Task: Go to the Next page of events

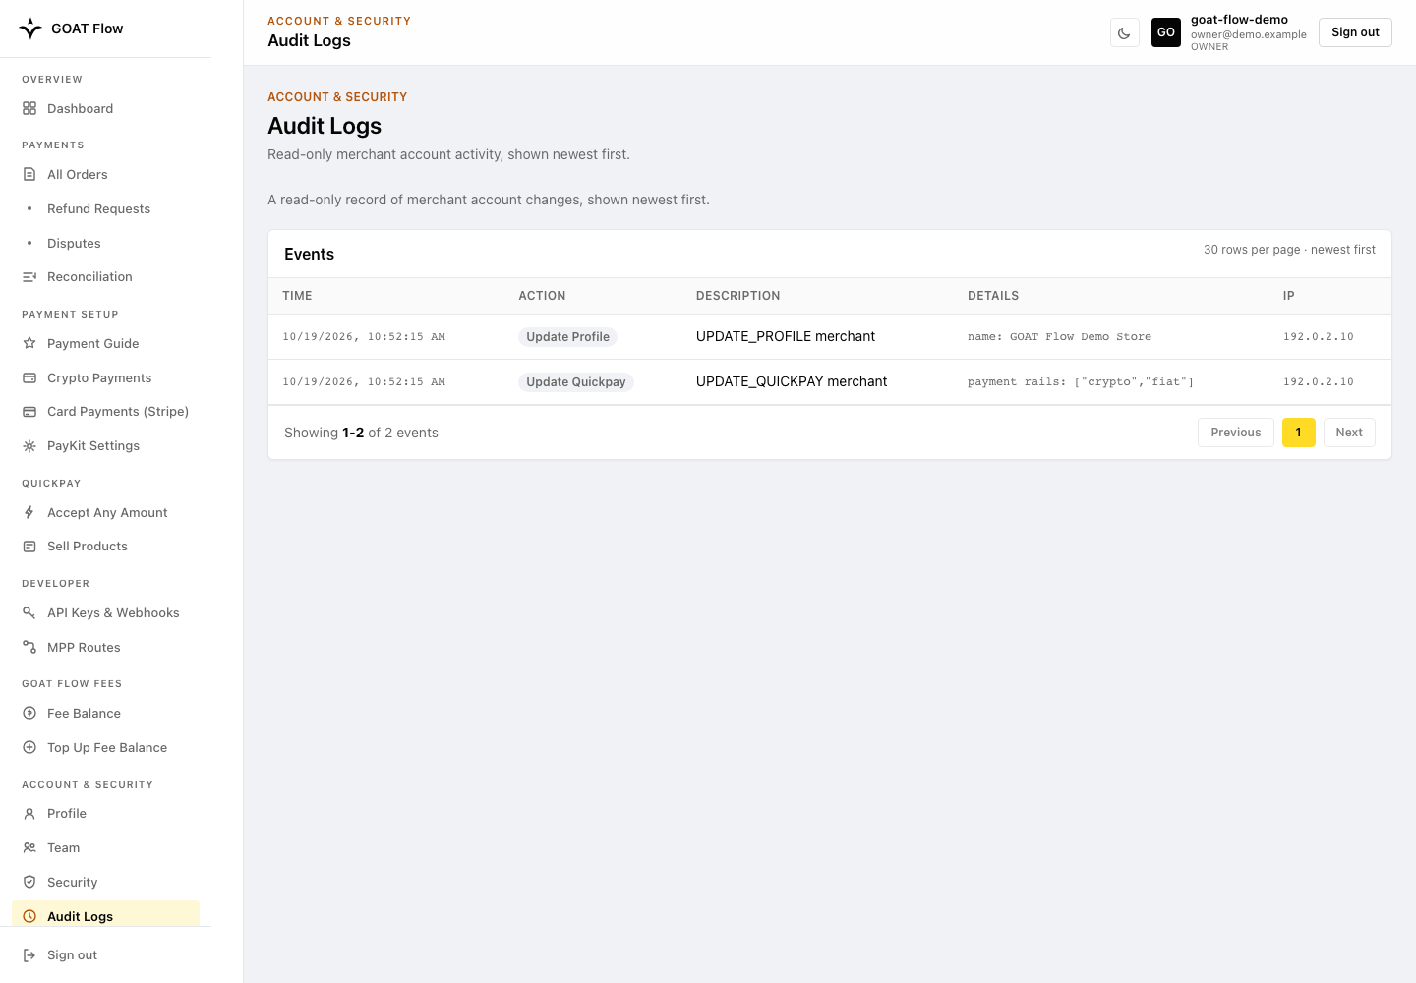Action: [x=1349, y=433]
